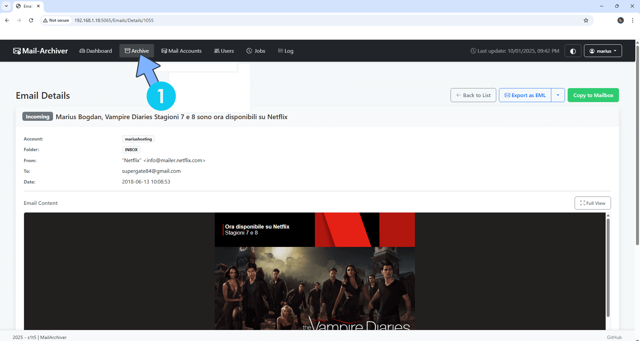Open the Jobs page
640x341 pixels.
(256, 51)
